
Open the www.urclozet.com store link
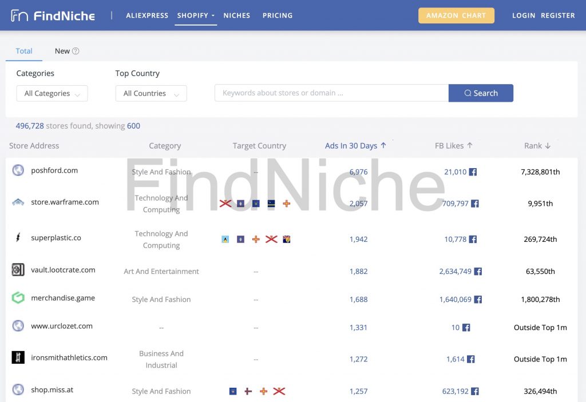coord(62,326)
